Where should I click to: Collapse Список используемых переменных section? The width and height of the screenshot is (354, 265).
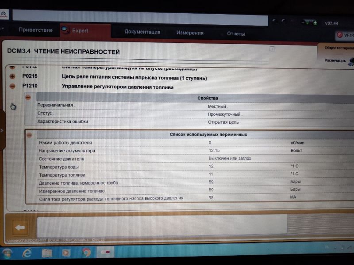(x=29, y=135)
